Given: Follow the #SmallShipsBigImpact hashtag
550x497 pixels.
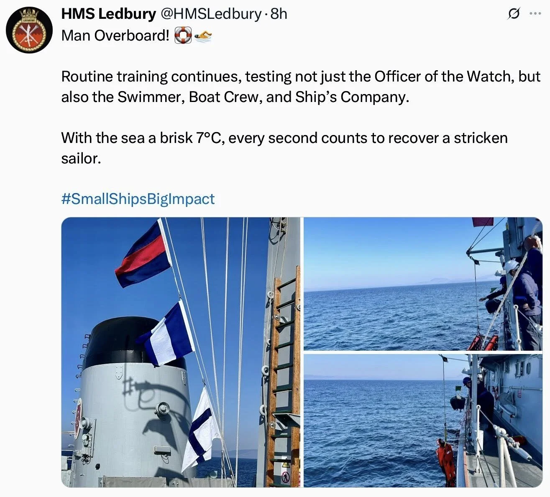Looking at the screenshot, I should [x=138, y=199].
